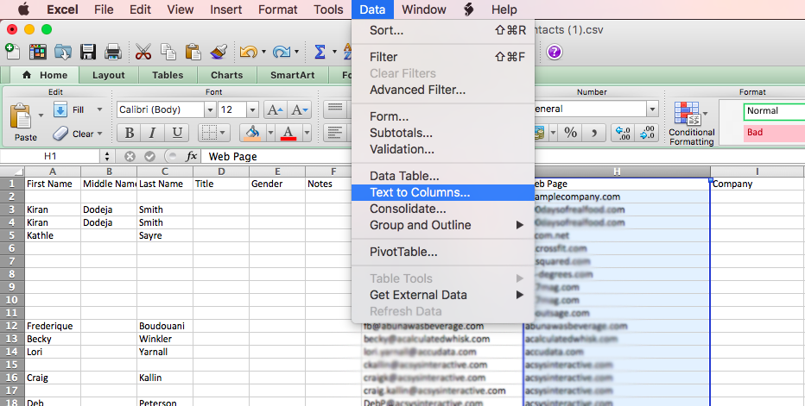This screenshot has height=406, width=805.
Task: Click the fx insert function icon
Action: [x=192, y=156]
